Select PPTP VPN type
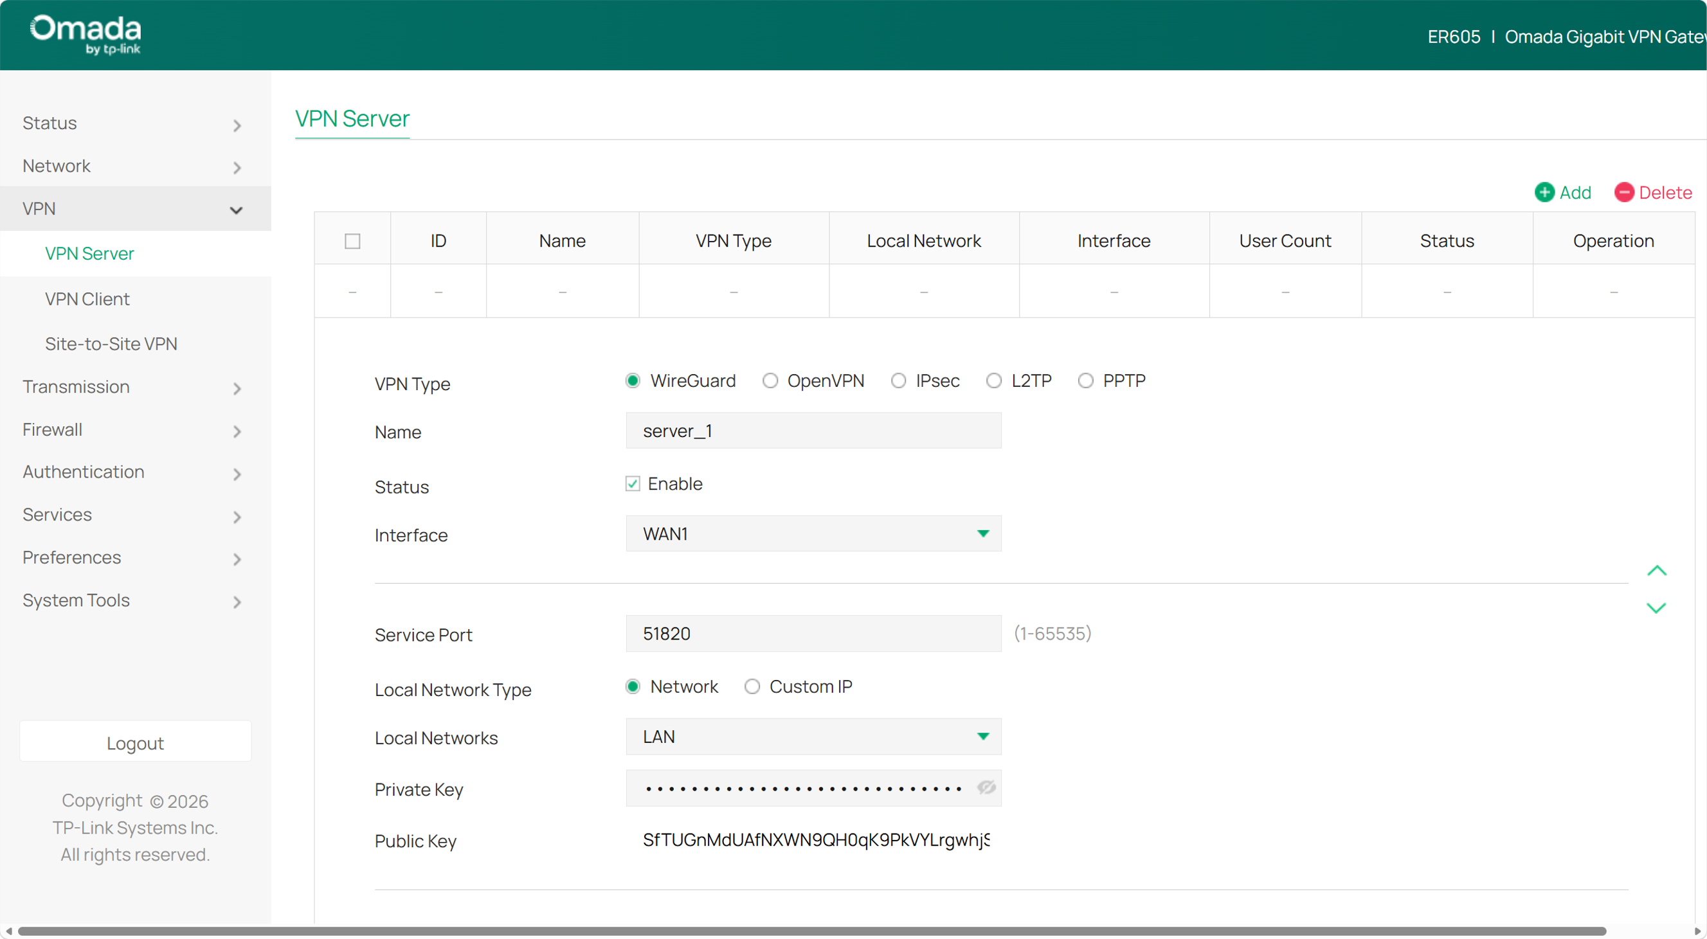 pos(1085,380)
